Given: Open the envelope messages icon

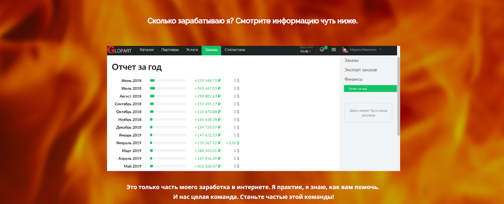Looking at the screenshot, I should (334, 50).
